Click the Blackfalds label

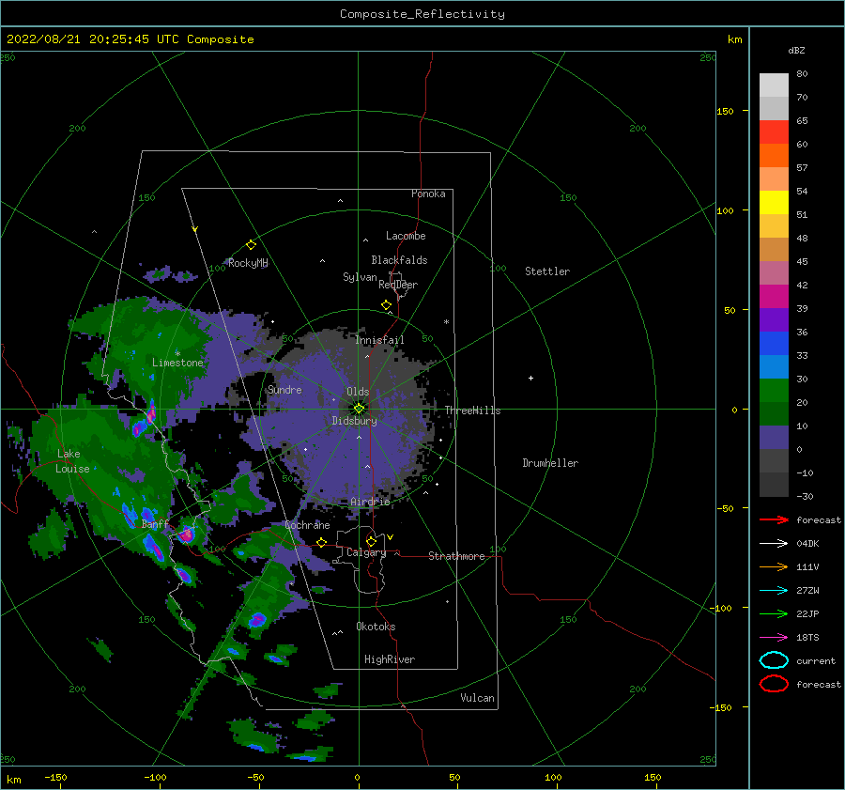[x=399, y=260]
